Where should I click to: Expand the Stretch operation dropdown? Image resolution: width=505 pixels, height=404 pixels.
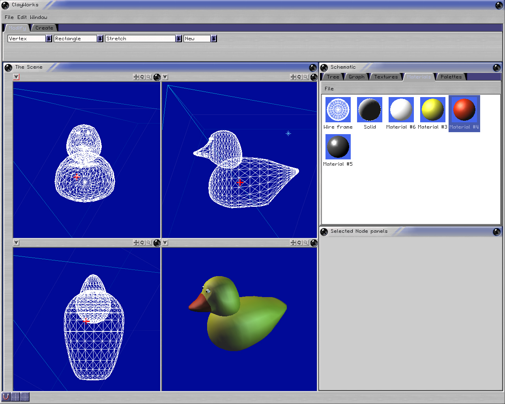[x=179, y=39]
